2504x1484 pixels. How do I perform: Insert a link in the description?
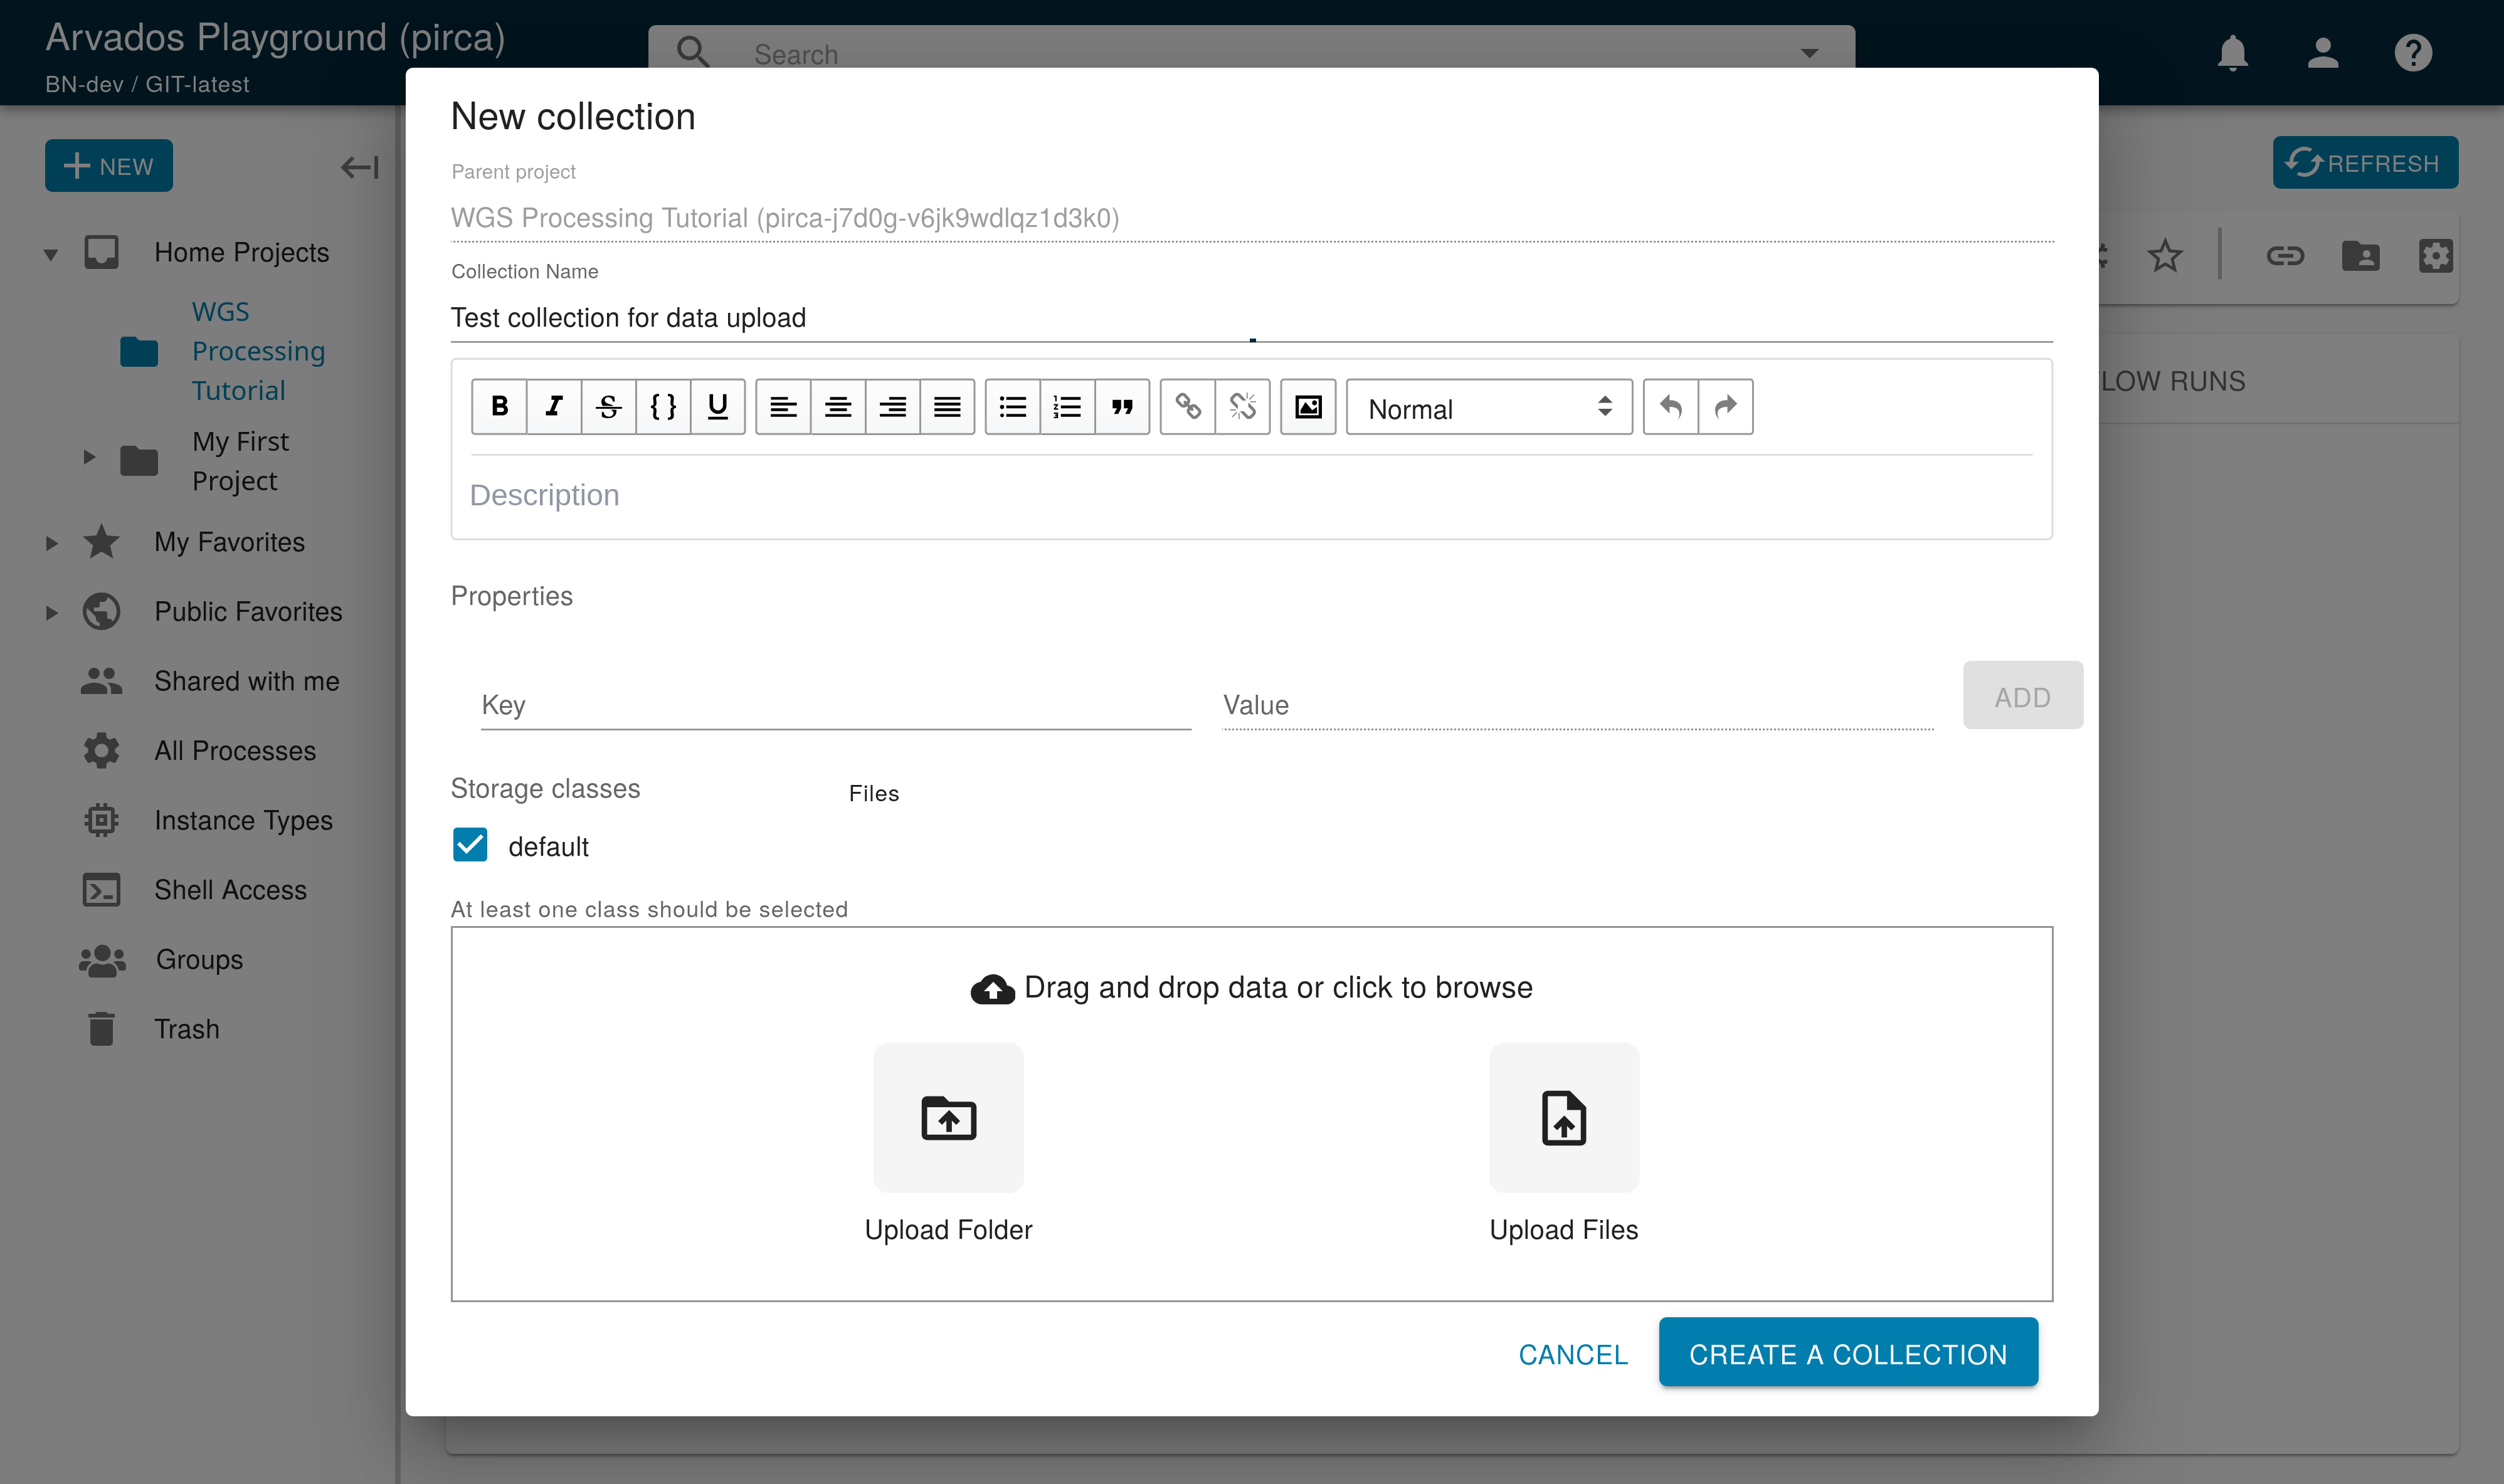coord(1188,406)
